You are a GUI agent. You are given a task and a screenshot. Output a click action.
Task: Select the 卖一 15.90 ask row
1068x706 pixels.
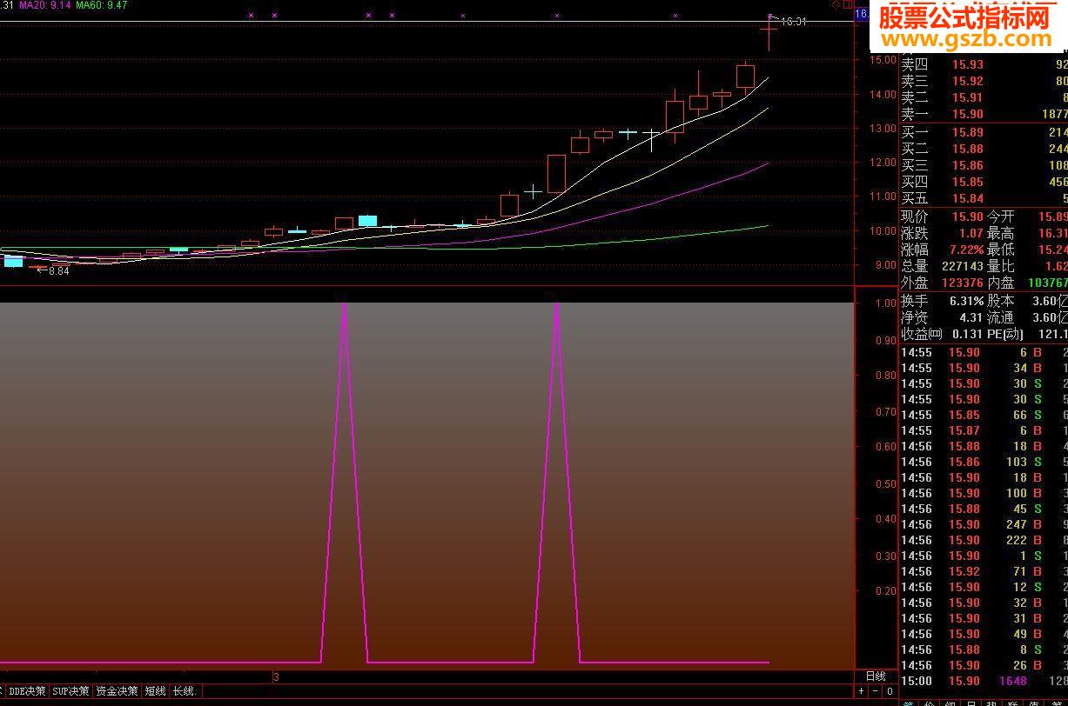(984, 114)
